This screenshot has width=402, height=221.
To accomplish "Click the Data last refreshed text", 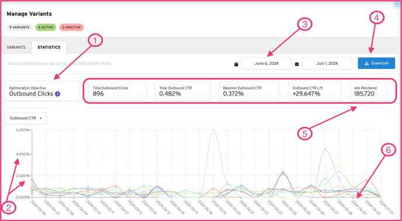I will (x=59, y=63).
